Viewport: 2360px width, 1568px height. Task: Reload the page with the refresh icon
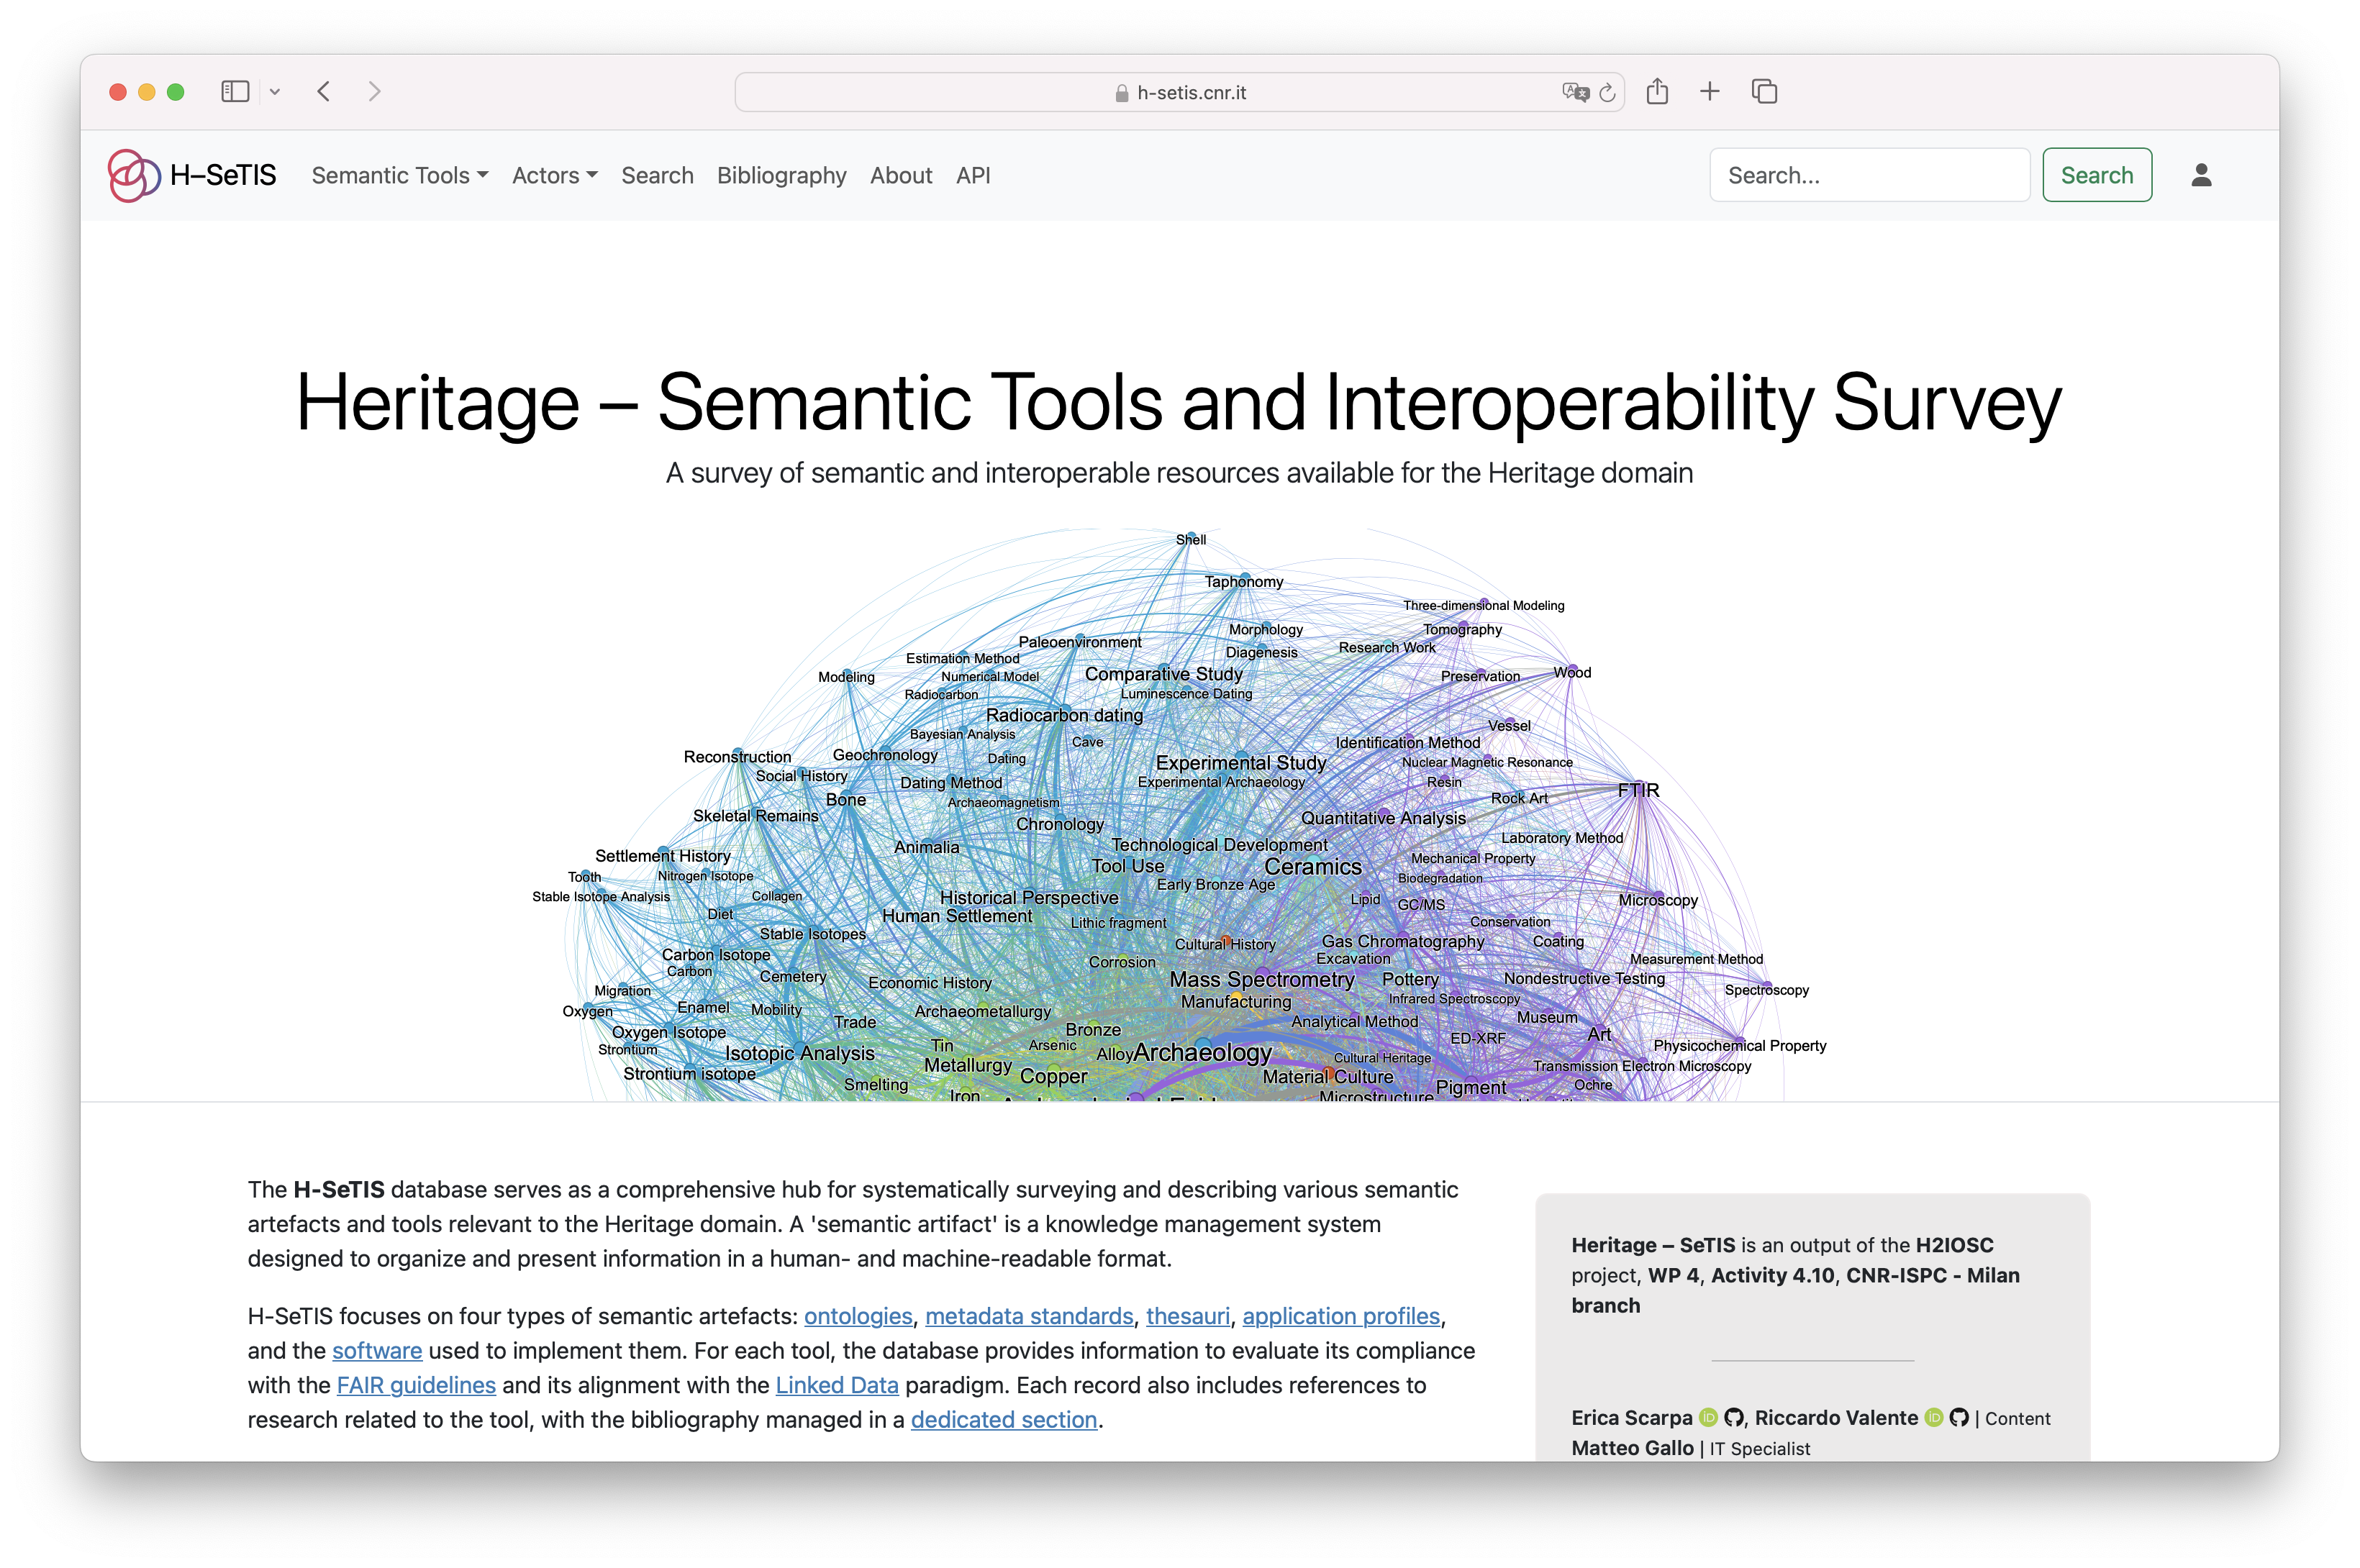1607,92
